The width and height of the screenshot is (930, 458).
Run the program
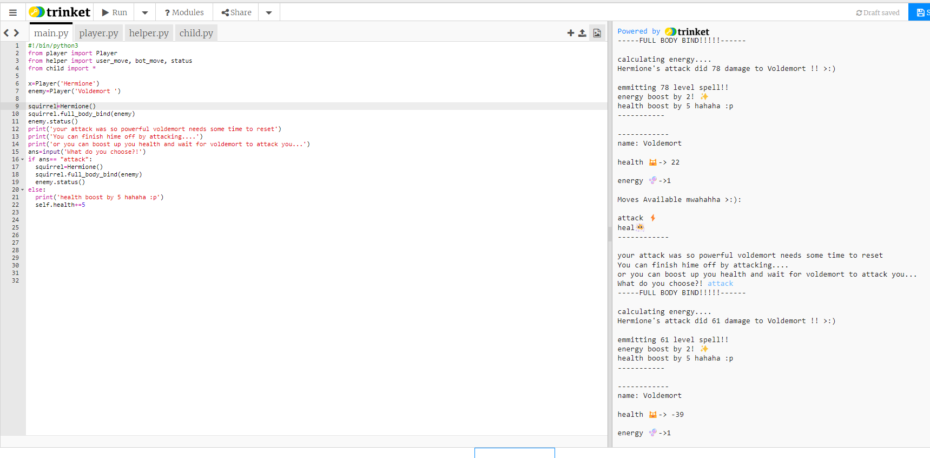114,12
